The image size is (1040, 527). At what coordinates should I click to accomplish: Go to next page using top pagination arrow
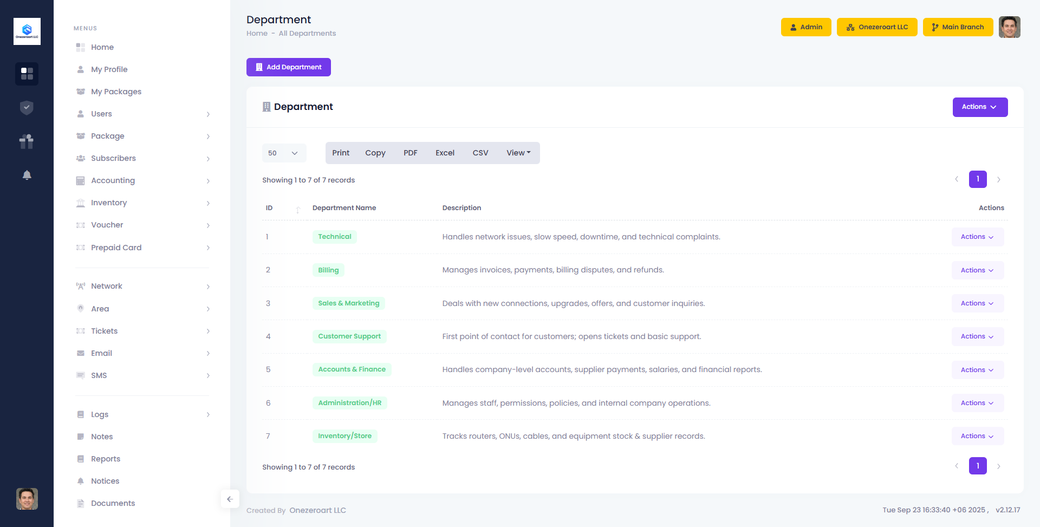pos(998,179)
